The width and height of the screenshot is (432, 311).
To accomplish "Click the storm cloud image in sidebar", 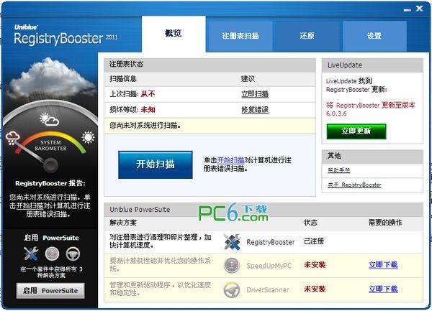I will point(50,78).
